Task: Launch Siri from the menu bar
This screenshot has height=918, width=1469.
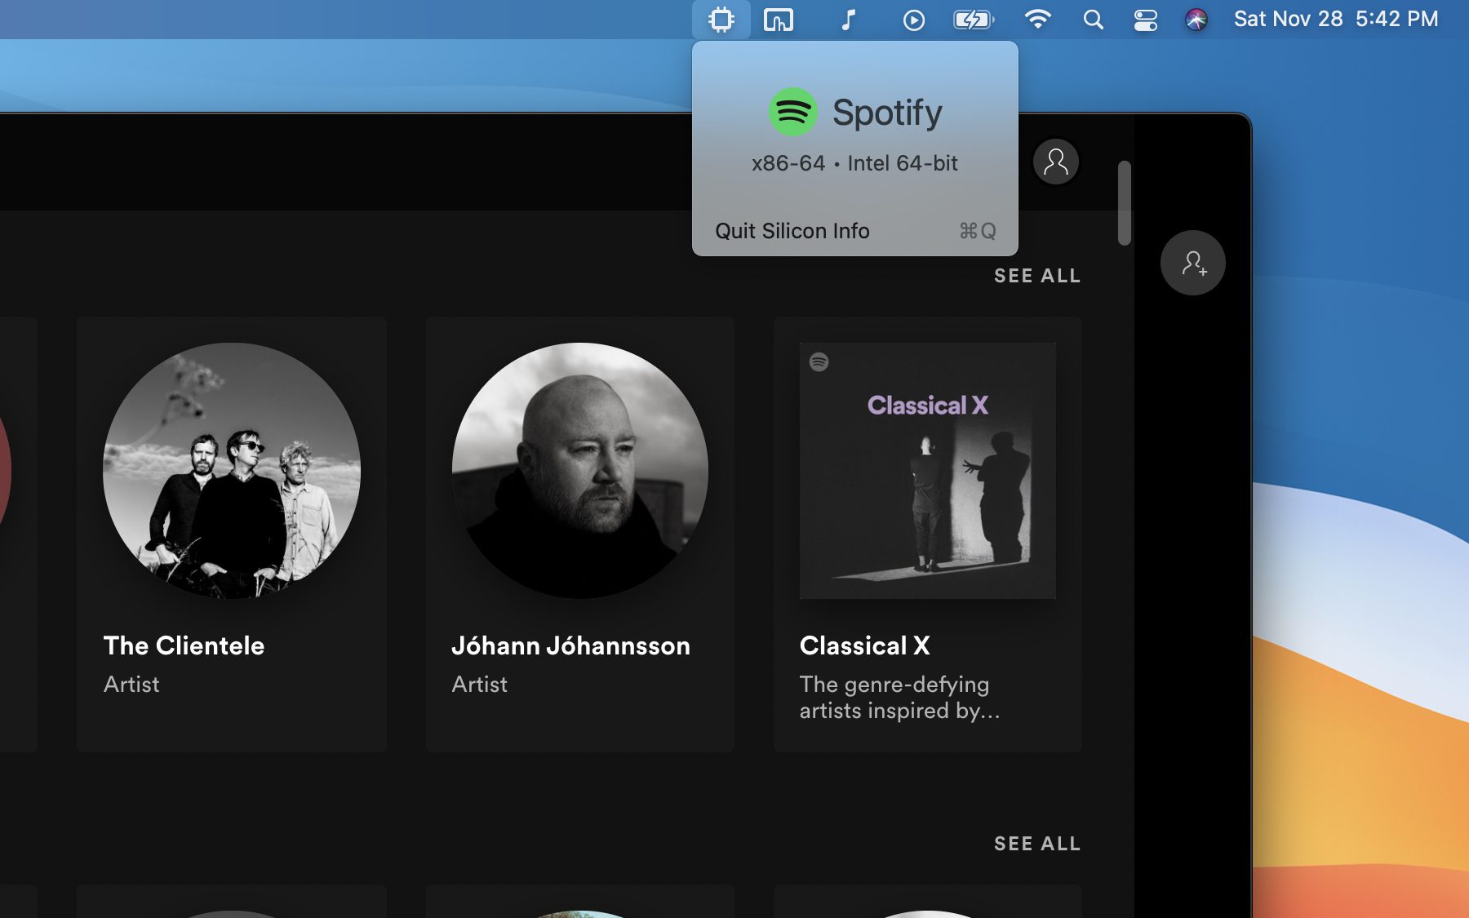Action: point(1196,20)
